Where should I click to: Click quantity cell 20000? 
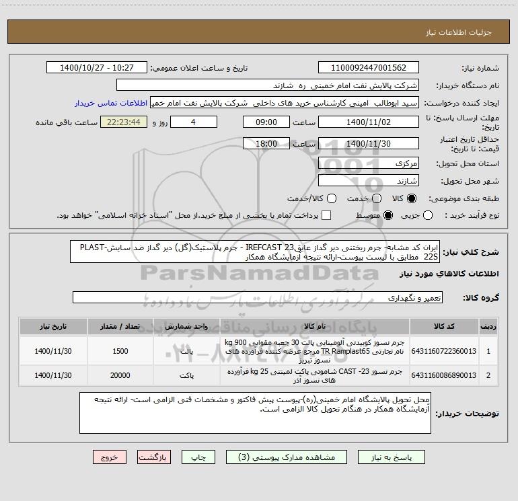tap(120, 376)
